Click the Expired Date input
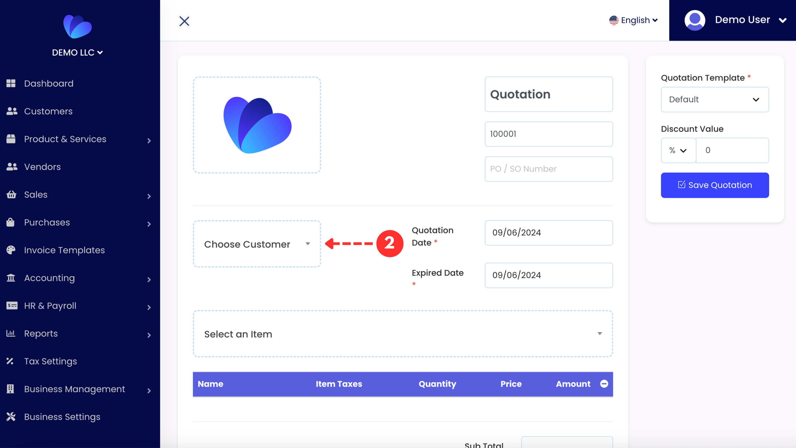The image size is (796, 448). point(549,275)
